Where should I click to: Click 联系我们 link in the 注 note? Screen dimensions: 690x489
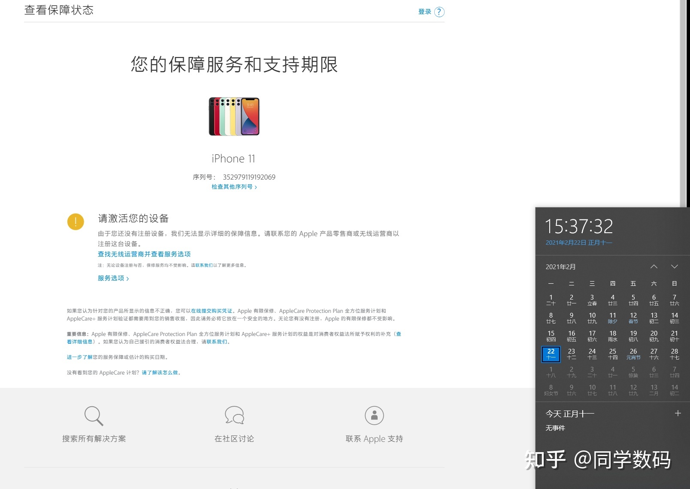click(x=204, y=265)
